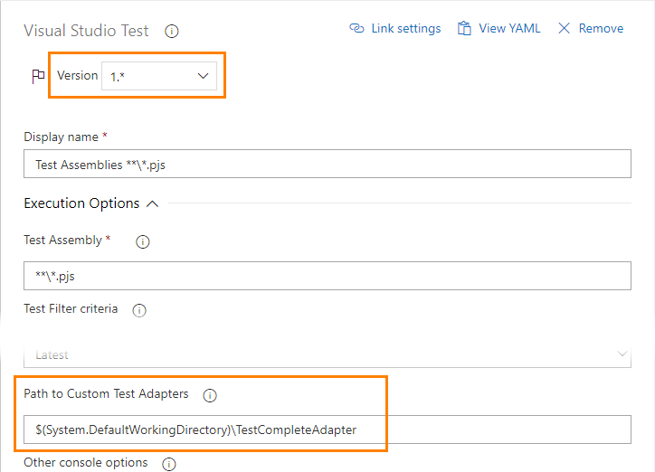Screen dimensions: 655x472
Task: Click the Remove X icon
Action: coord(565,29)
